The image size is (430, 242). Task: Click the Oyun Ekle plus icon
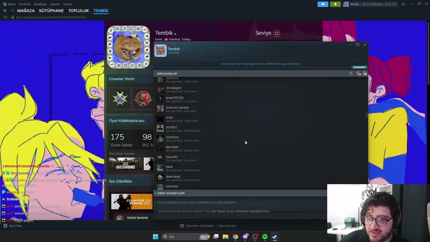tap(5, 226)
